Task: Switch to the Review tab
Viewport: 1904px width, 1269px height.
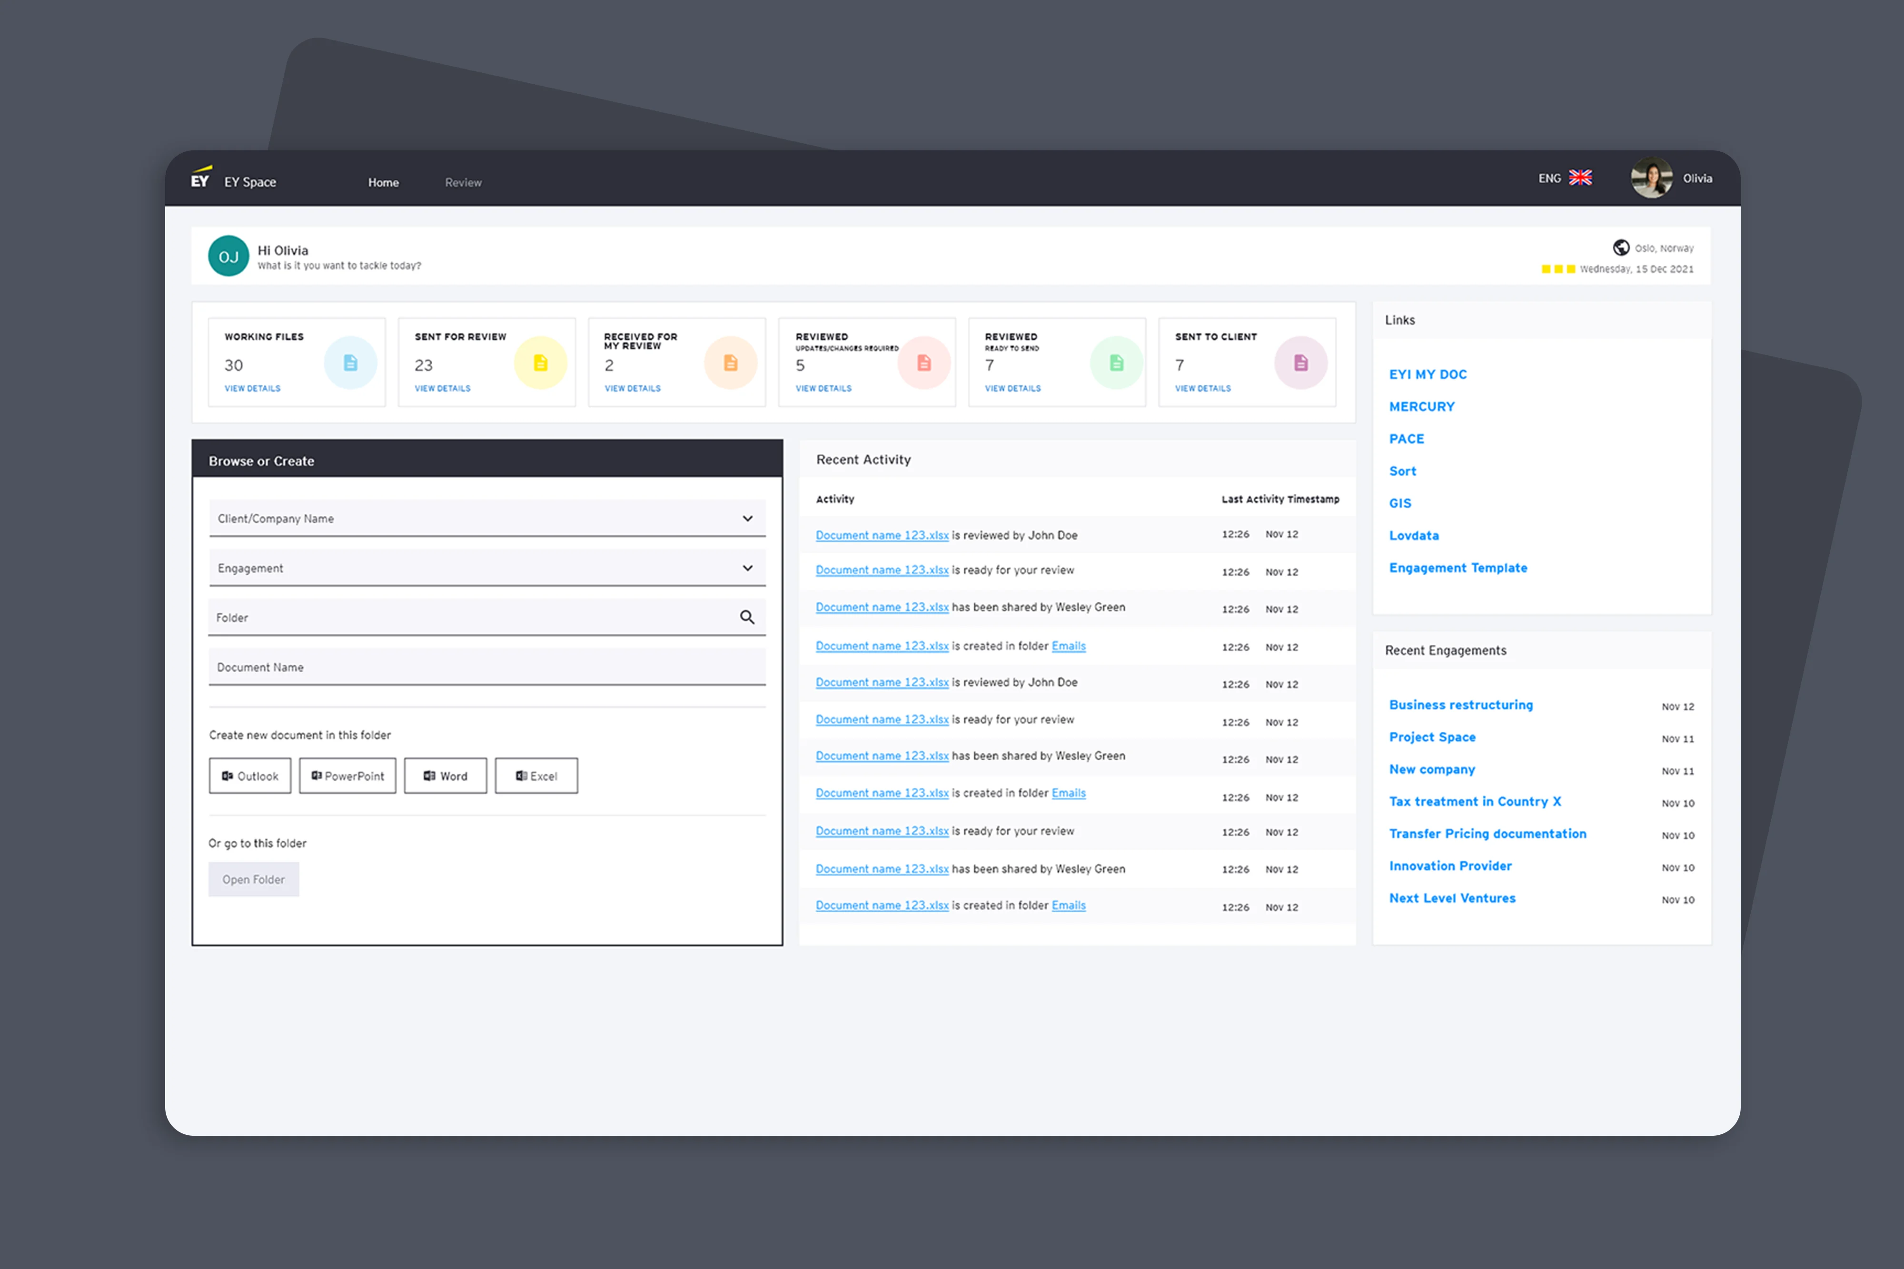Action: (463, 183)
